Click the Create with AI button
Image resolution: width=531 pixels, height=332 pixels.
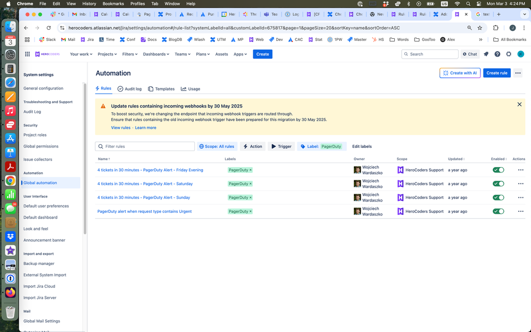[460, 73]
